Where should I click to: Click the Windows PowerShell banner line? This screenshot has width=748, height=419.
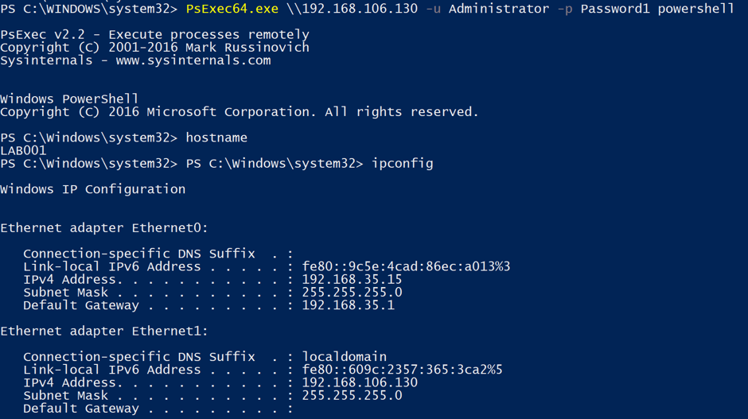coord(69,99)
